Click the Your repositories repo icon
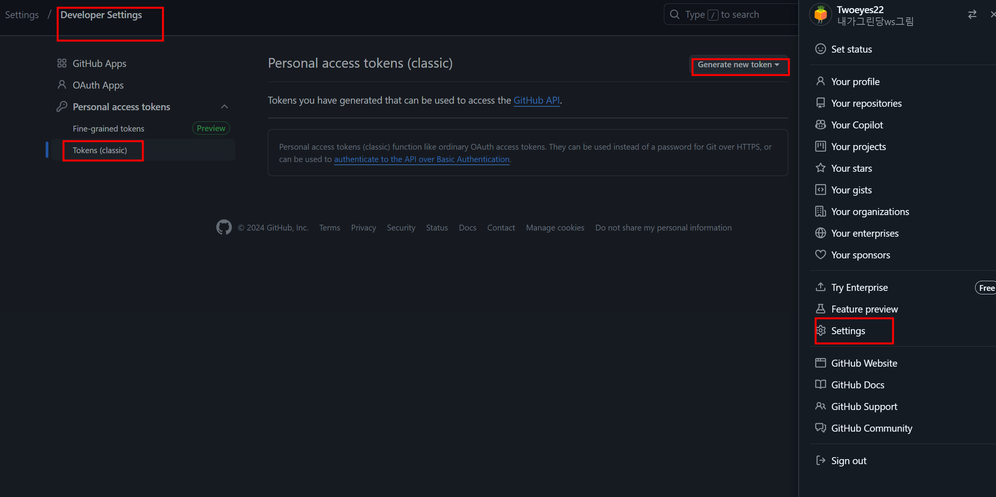 pos(820,103)
